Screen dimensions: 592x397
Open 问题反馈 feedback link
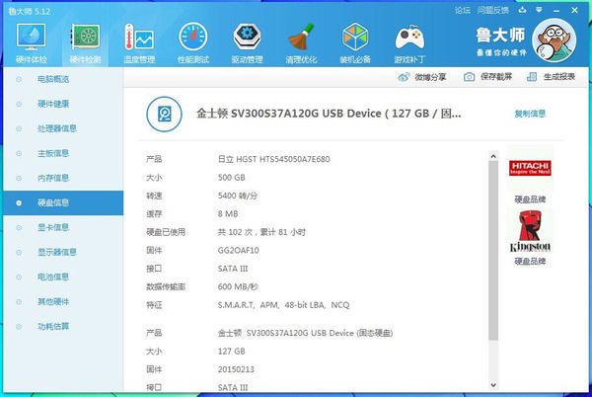(x=492, y=11)
